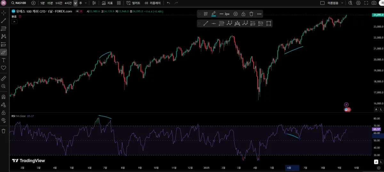The height and width of the screenshot is (172, 384).
Task: Toggle hide all drawings eye icon
Action: [4, 120]
